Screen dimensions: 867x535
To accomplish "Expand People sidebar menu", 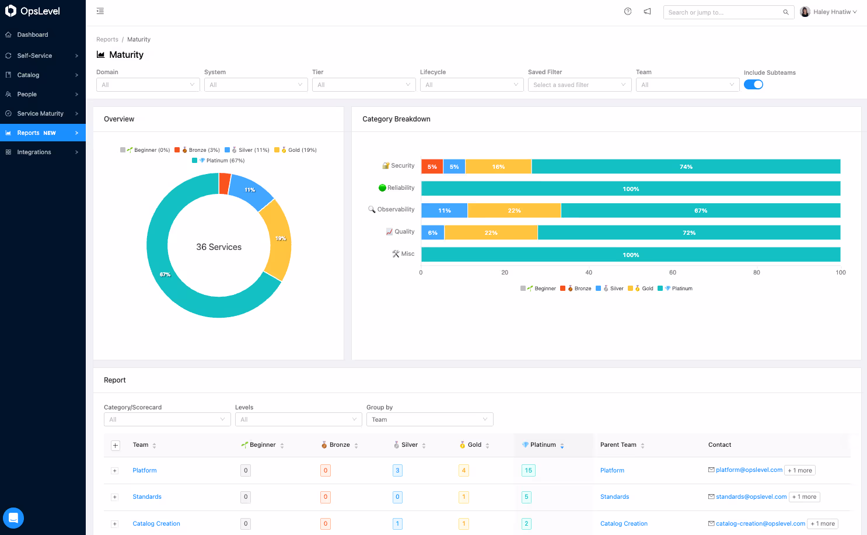I will click(x=43, y=94).
